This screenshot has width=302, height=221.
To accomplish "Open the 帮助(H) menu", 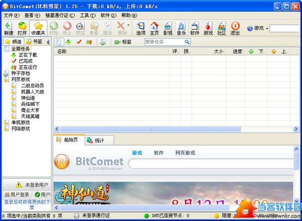I will click(x=129, y=16).
